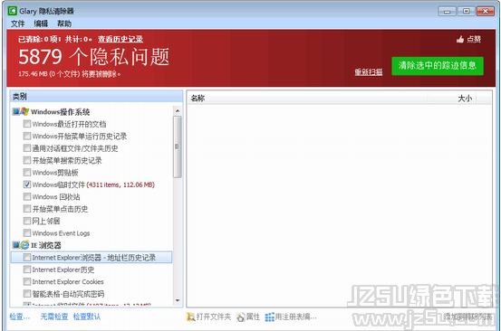Tick 智能表格-自动完成密码 checkbox

point(27,294)
